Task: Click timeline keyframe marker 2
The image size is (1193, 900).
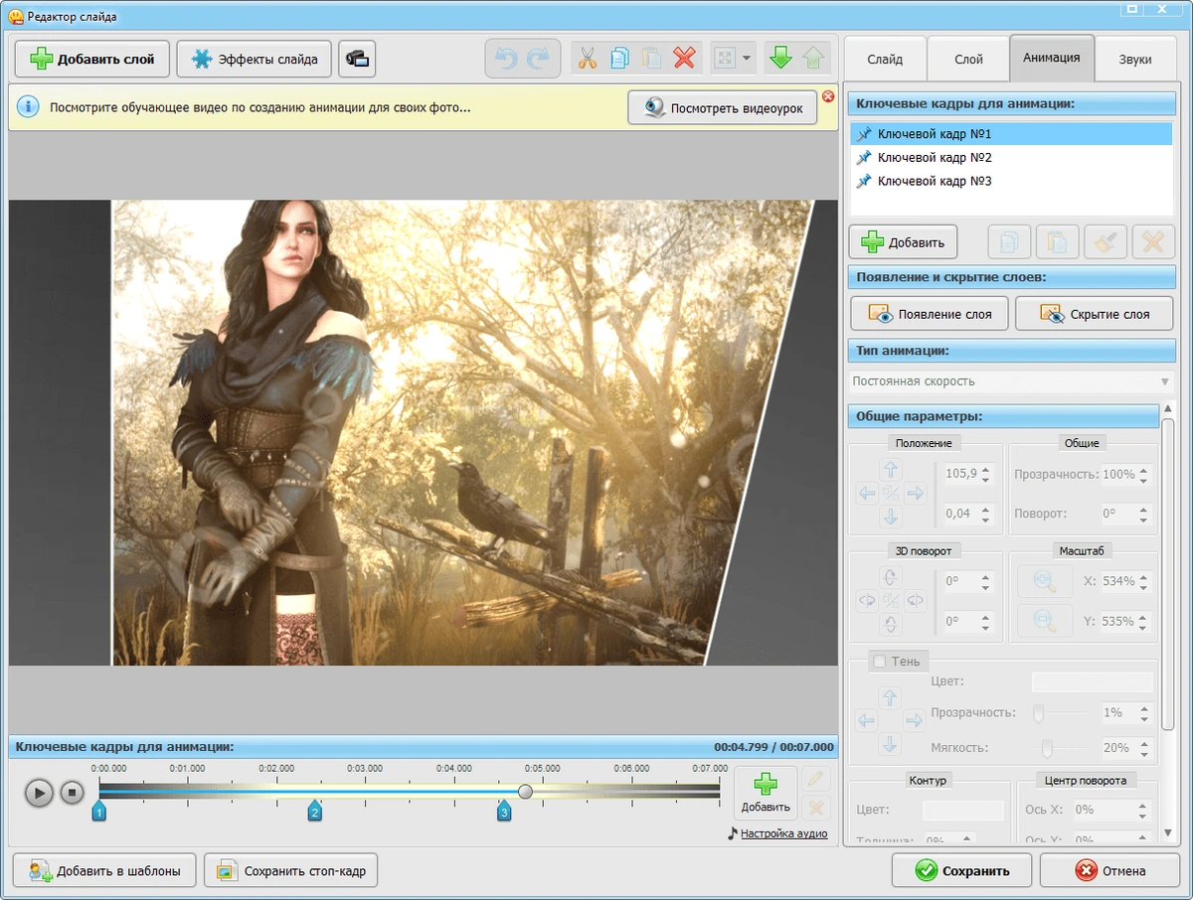Action: coord(315,812)
